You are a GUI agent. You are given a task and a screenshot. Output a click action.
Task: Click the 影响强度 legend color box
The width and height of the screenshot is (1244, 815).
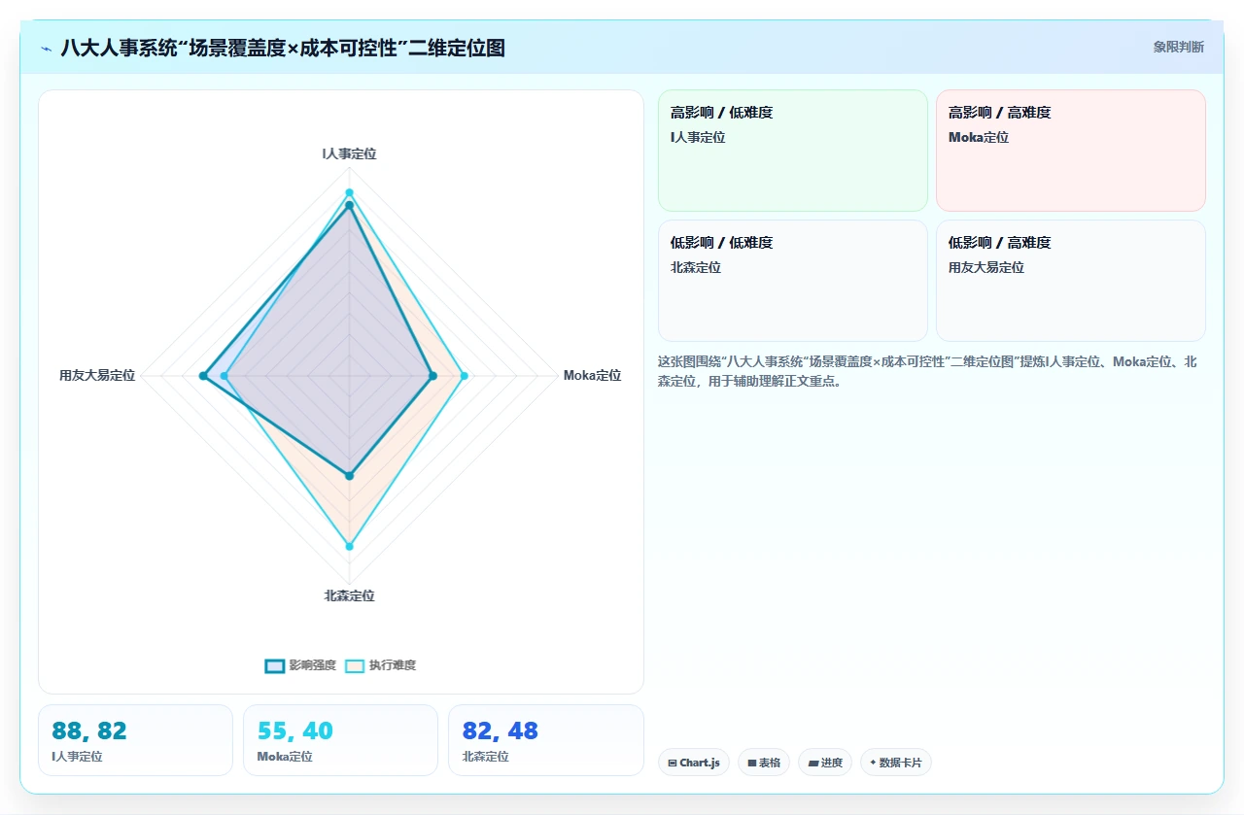tap(275, 665)
